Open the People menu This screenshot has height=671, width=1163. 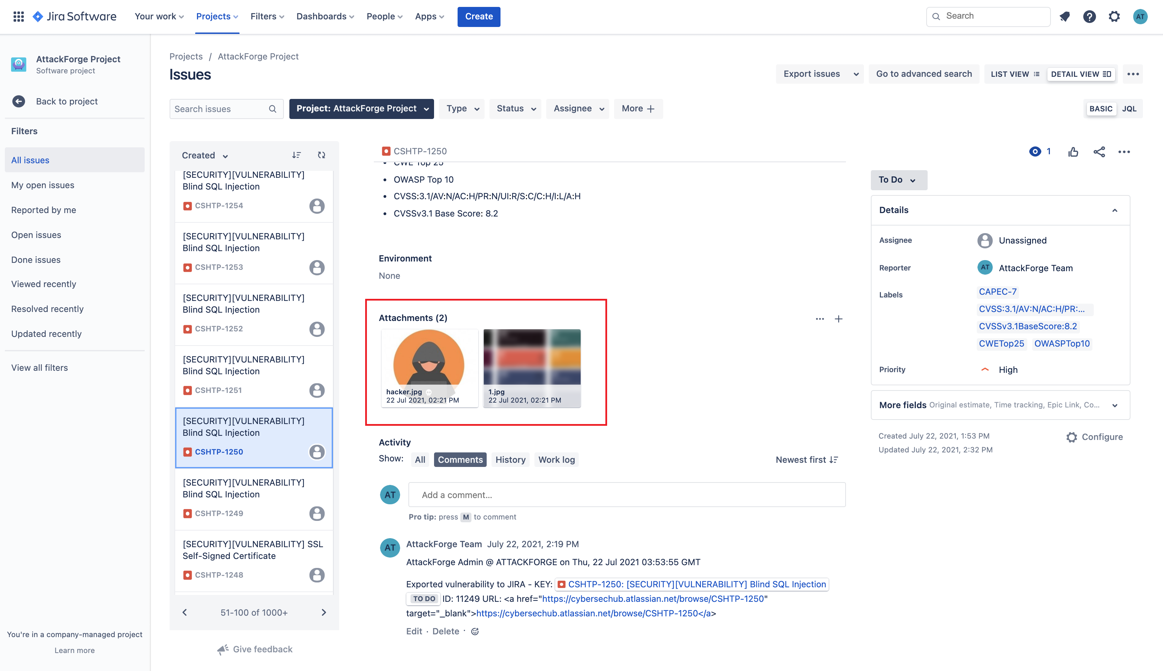(385, 17)
